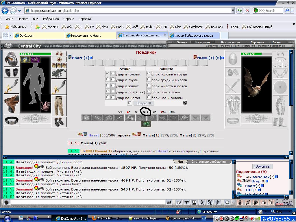Open the search provider dropdown near ICQ Search
The height and width of the screenshot is (222, 296).
point(292,11)
